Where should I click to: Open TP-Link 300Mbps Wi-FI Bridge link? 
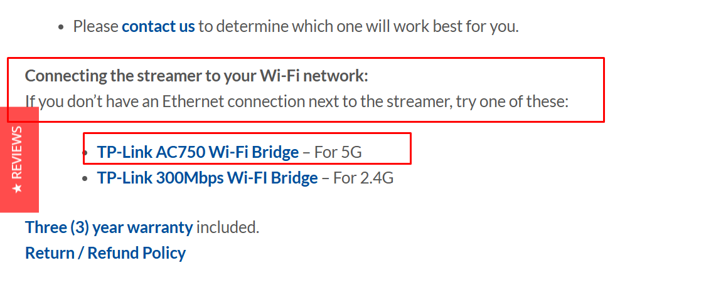point(207,178)
